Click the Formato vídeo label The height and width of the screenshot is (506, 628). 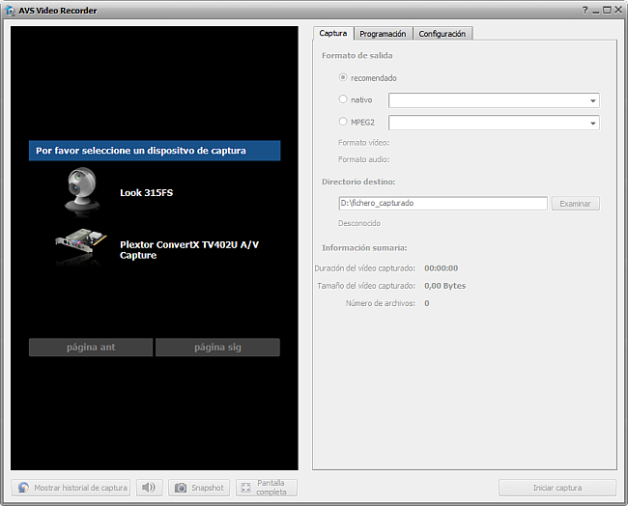click(363, 143)
